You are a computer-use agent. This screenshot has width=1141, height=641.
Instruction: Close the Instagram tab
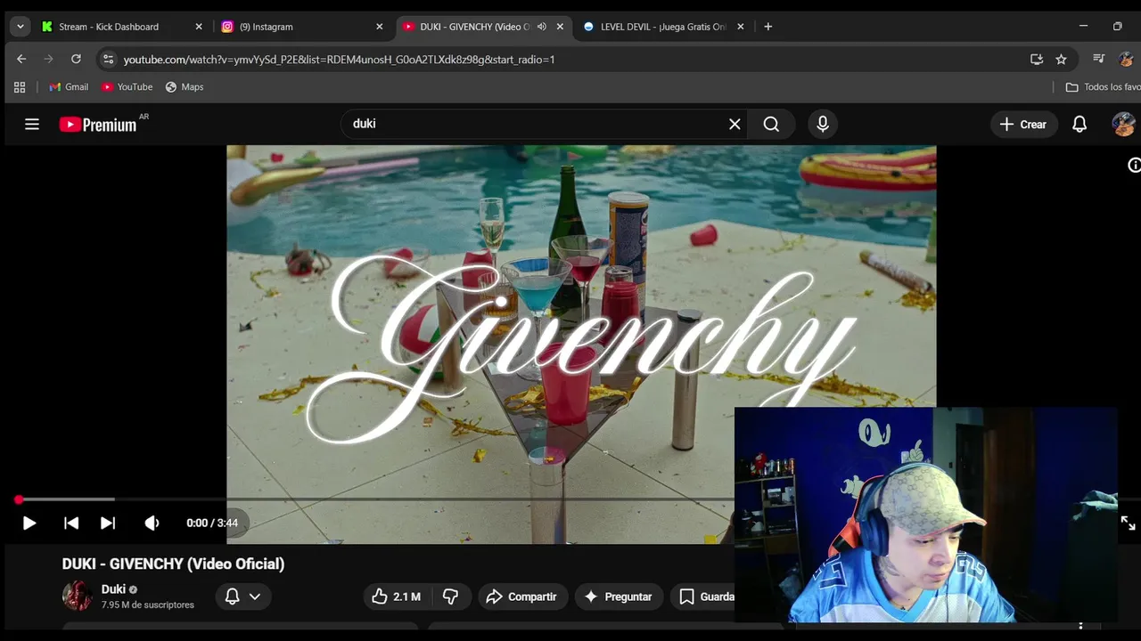(x=379, y=27)
